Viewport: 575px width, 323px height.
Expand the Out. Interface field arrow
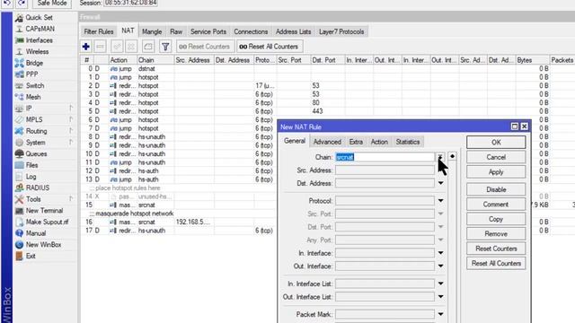pyautogui.click(x=440, y=266)
